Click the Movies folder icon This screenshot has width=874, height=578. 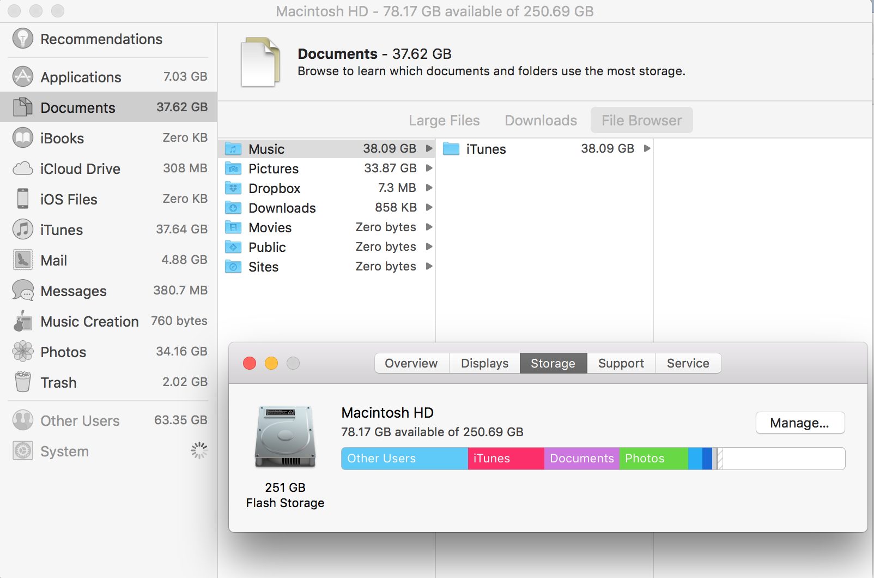click(233, 227)
